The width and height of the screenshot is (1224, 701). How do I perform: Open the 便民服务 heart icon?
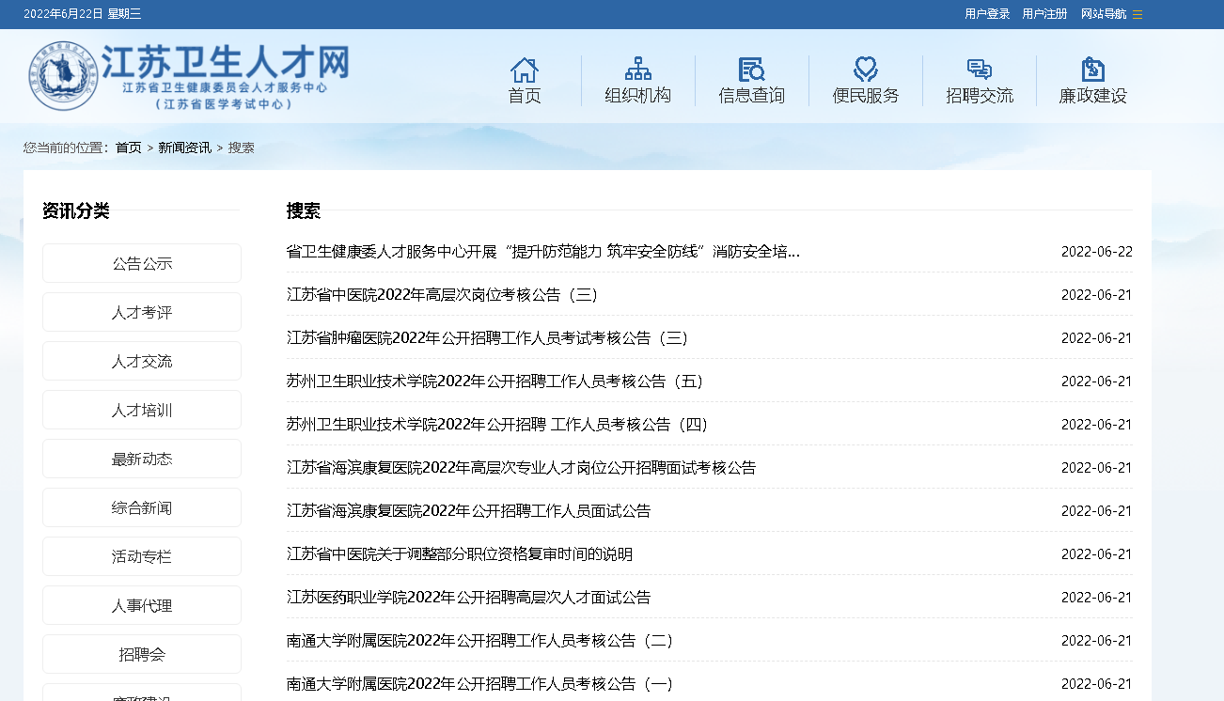tap(866, 70)
